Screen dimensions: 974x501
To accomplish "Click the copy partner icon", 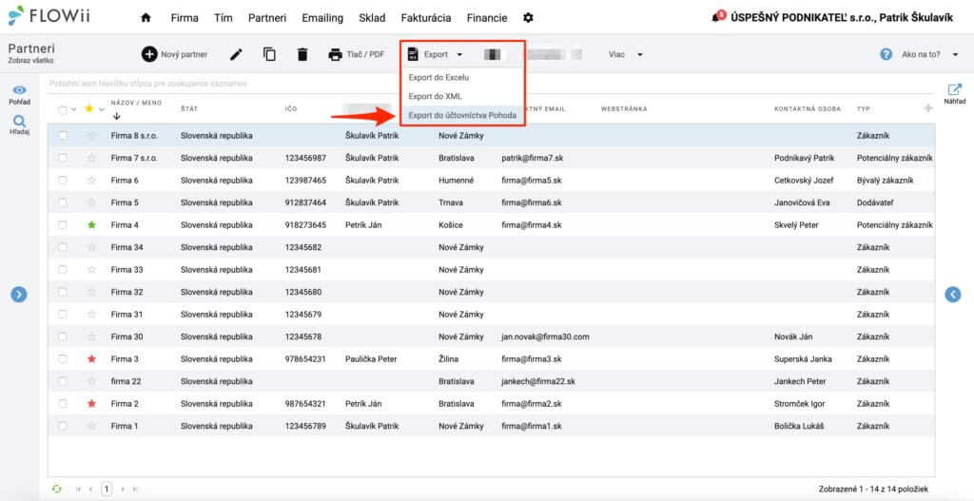I will click(x=269, y=54).
